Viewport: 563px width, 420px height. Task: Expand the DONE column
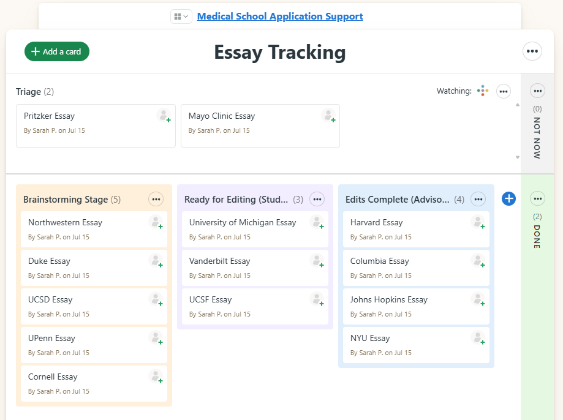(x=537, y=236)
